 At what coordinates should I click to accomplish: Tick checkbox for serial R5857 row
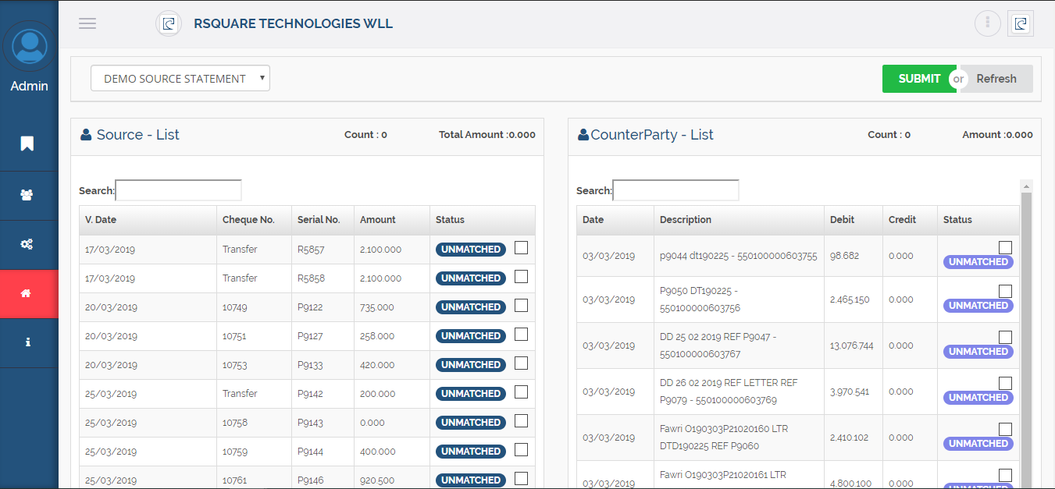521,248
